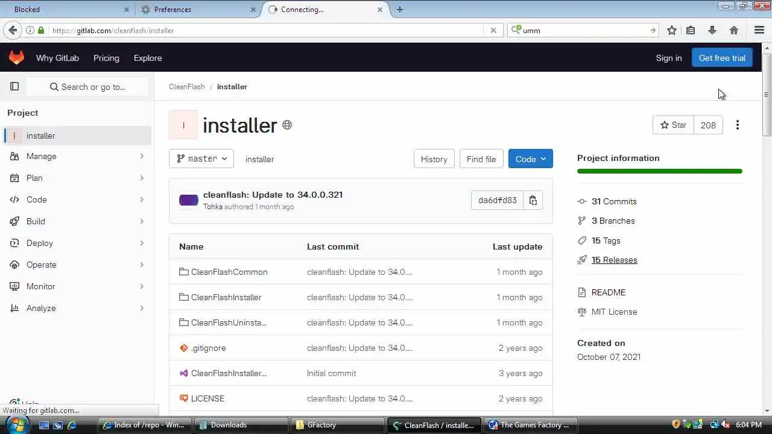772x434 pixels.
Task: Open Downloads window from taskbar
Action: pyautogui.click(x=241, y=425)
